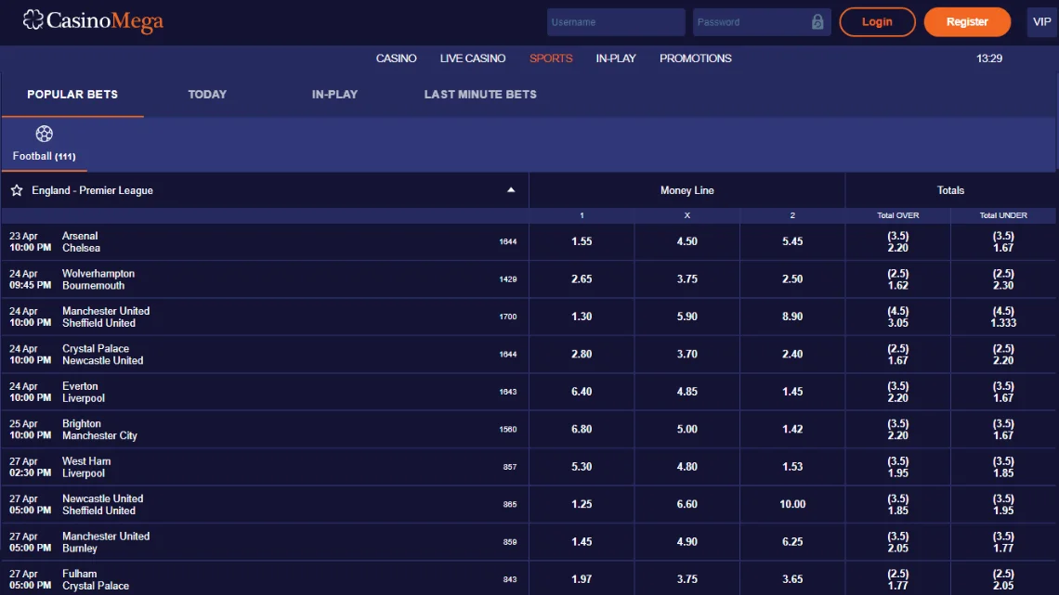Image resolution: width=1059 pixels, height=595 pixels.
Task: Select the Football sport icon
Action: click(x=44, y=134)
